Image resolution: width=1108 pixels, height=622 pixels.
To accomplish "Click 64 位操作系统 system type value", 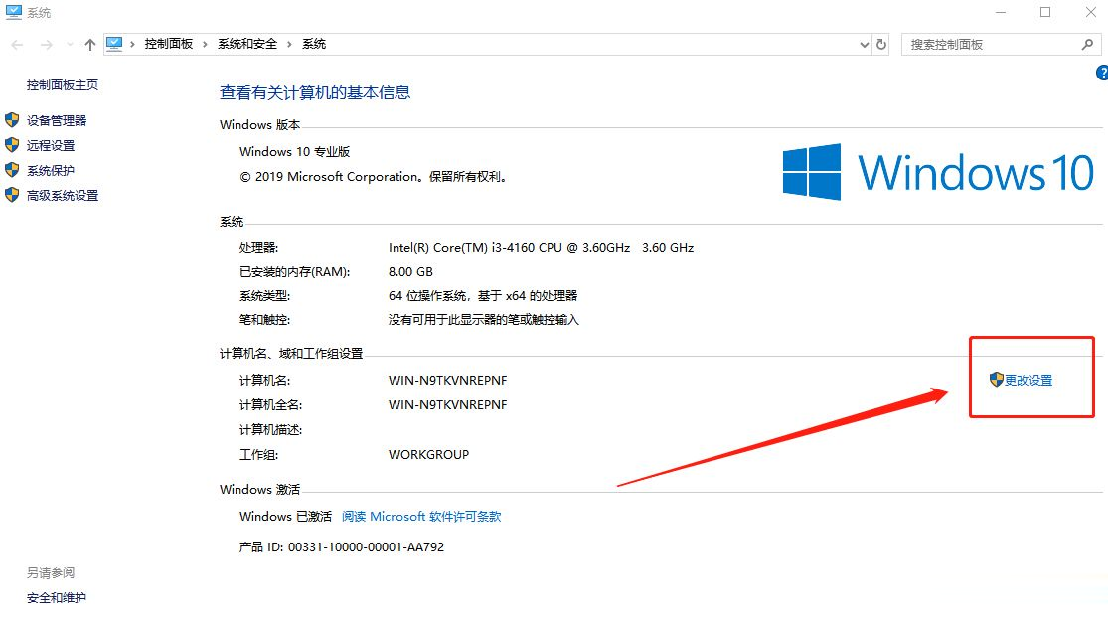I will click(x=483, y=296).
